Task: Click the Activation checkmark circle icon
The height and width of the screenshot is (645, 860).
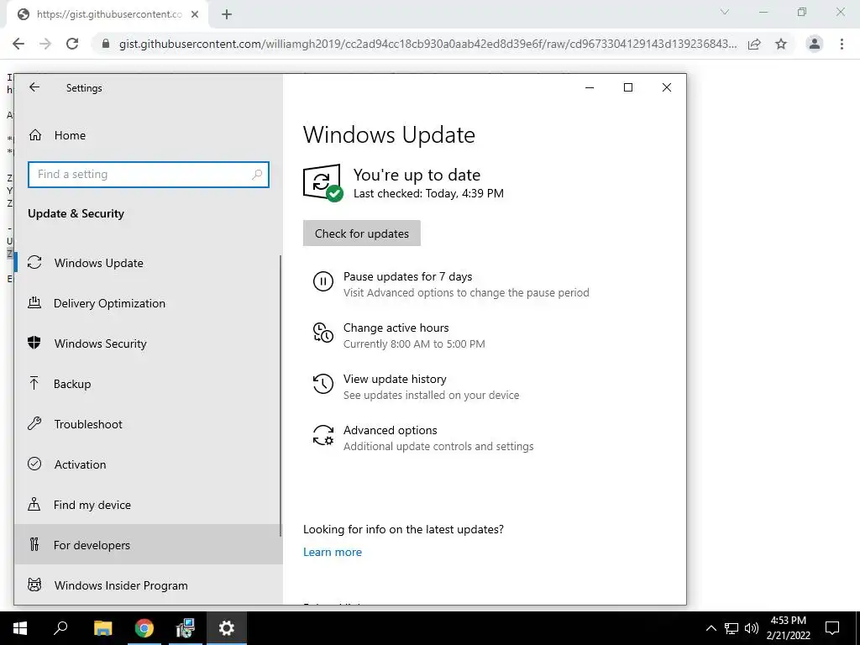Action: 34,464
